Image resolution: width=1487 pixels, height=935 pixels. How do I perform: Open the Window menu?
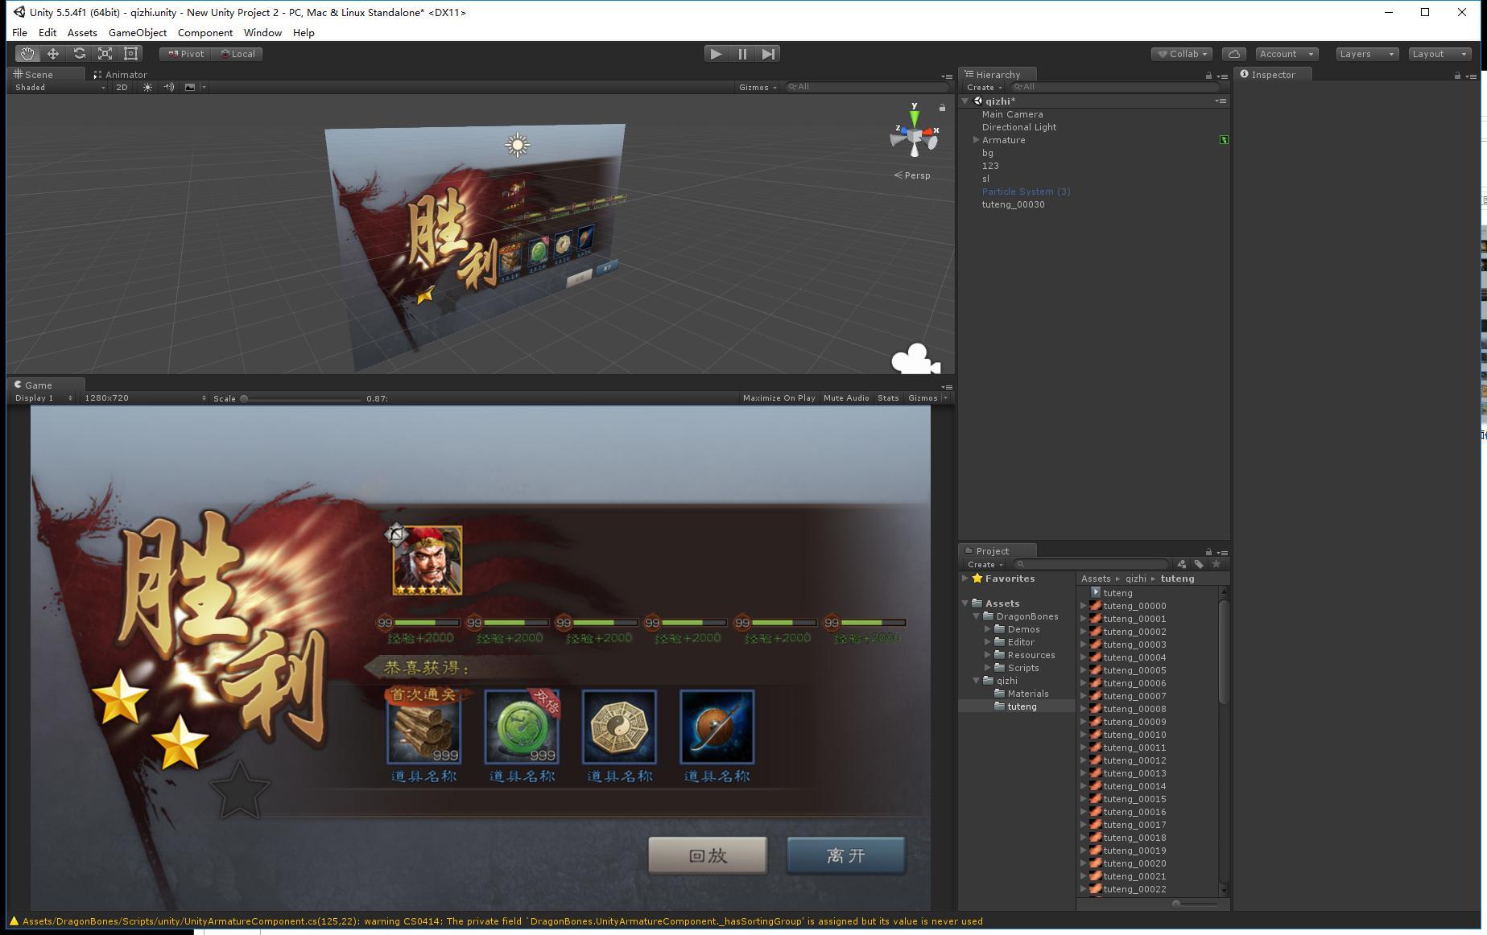tap(262, 33)
